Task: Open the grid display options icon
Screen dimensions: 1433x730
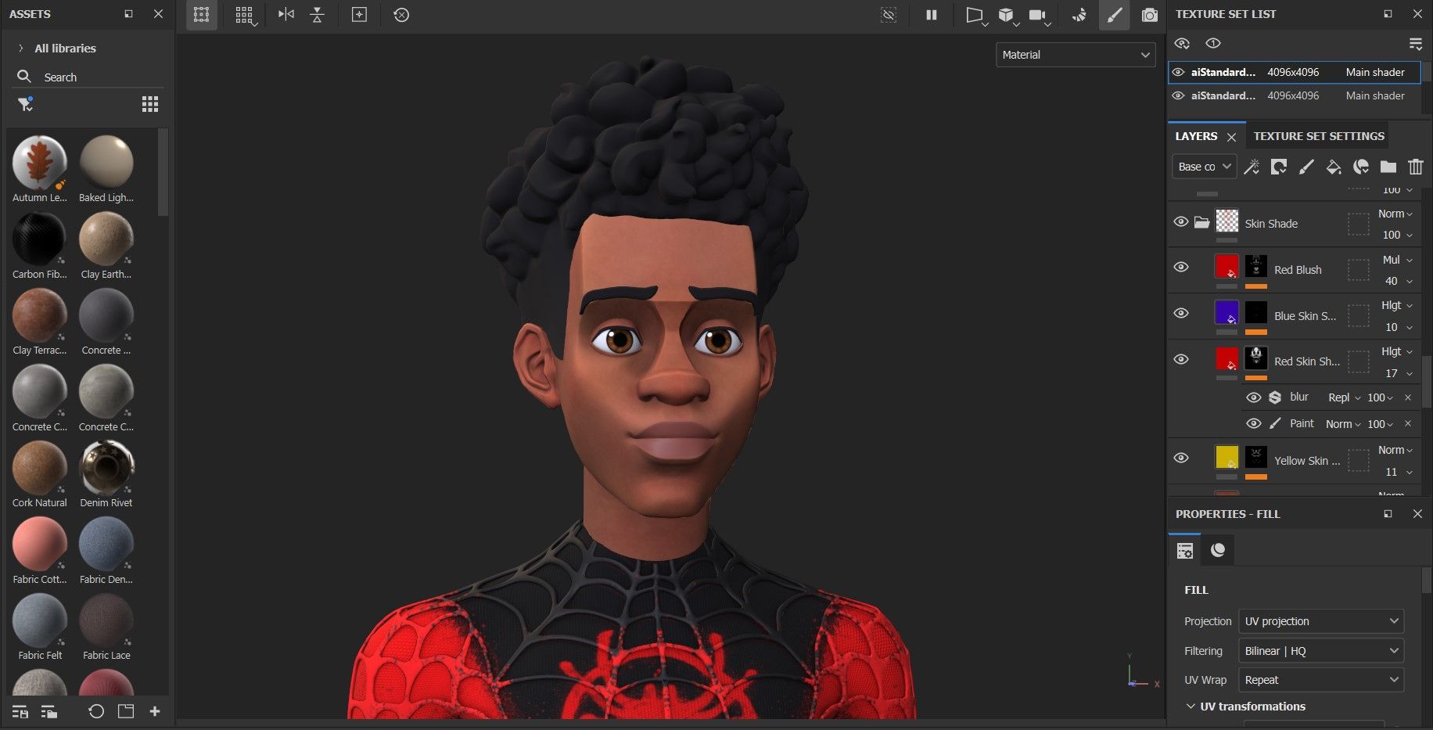Action: point(245,15)
